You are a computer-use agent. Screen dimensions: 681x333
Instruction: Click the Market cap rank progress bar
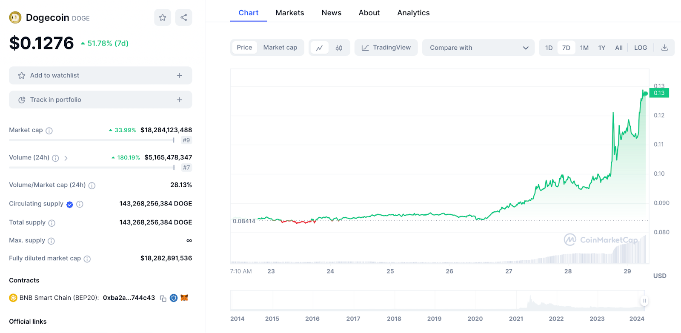tap(92, 140)
